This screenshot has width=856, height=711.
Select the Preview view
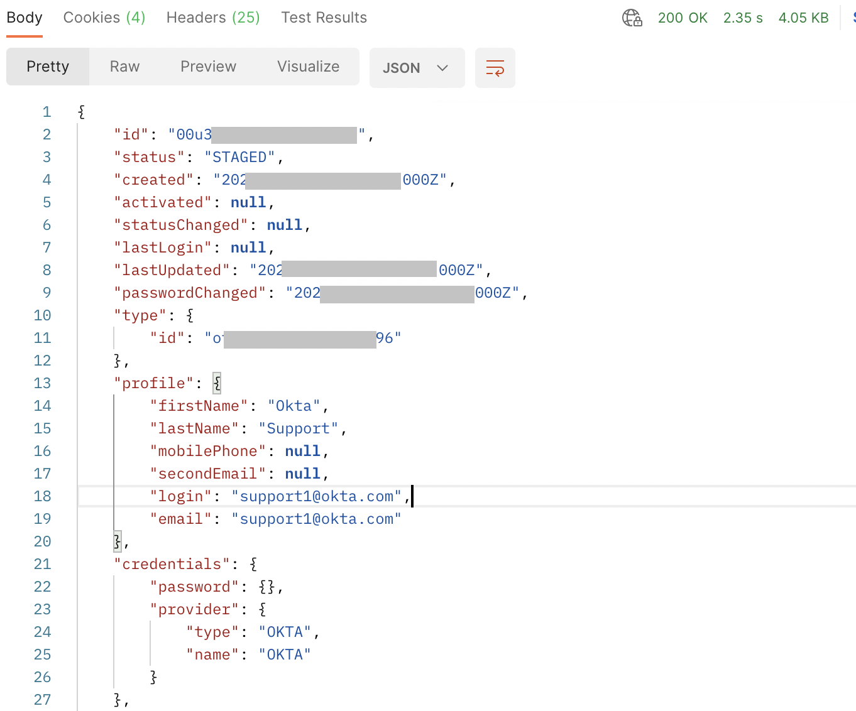[208, 67]
